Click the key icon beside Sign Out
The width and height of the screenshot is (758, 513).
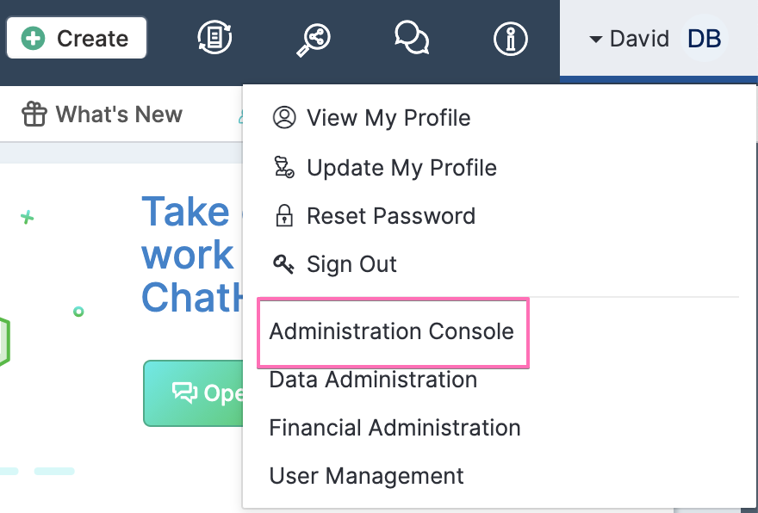(283, 263)
